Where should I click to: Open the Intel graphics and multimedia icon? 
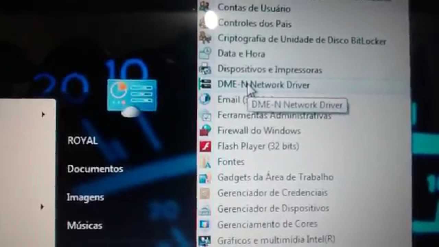pos(205,240)
